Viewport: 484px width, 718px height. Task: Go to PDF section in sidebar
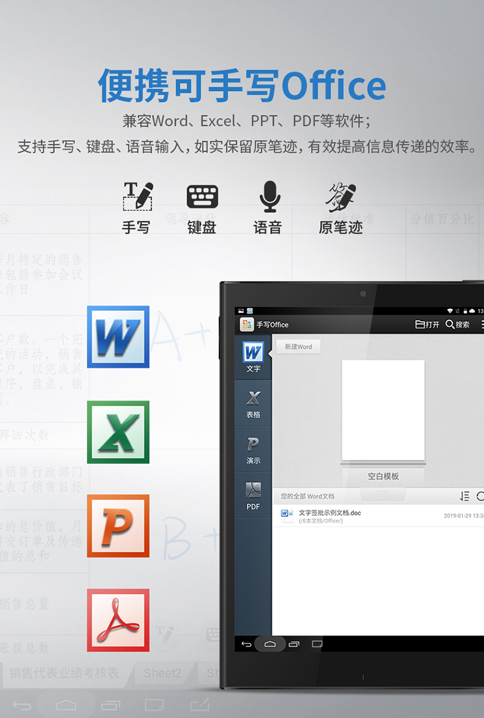coord(253,495)
